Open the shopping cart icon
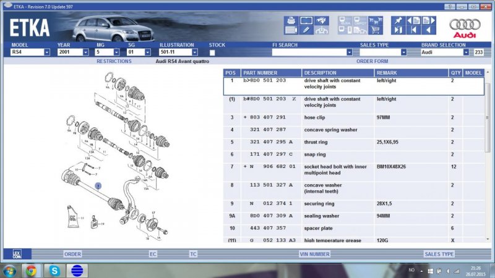 [x=374, y=30]
